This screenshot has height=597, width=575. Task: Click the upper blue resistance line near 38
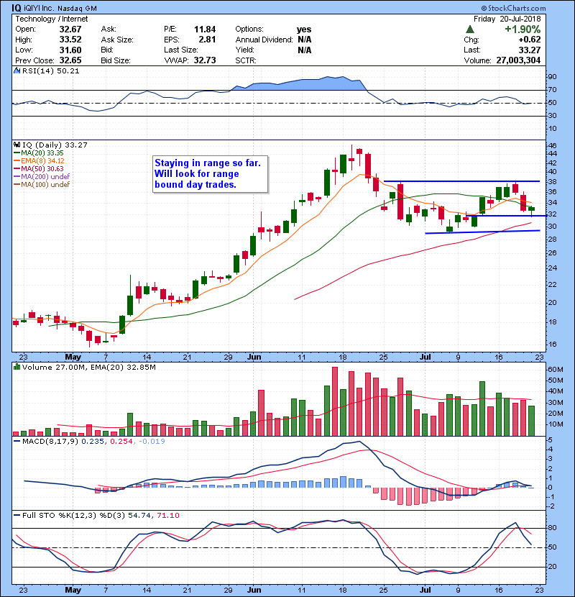tap(461, 181)
